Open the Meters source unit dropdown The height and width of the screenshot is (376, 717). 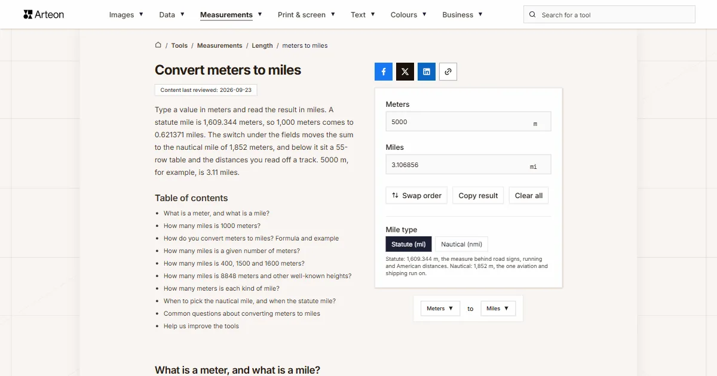click(x=440, y=309)
